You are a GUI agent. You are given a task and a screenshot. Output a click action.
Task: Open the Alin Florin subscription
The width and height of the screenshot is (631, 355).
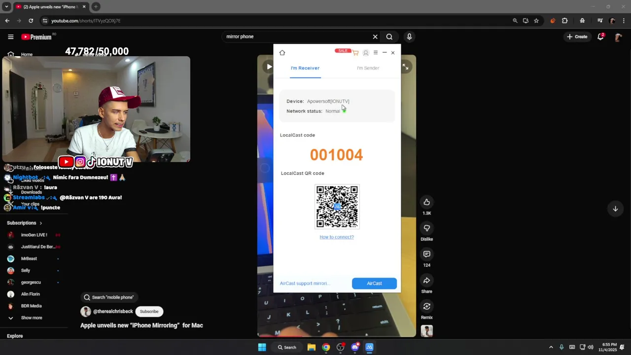[x=34, y=294]
